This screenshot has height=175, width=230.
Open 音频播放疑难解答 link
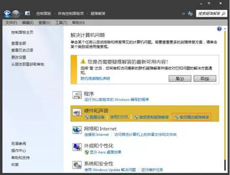(194, 117)
